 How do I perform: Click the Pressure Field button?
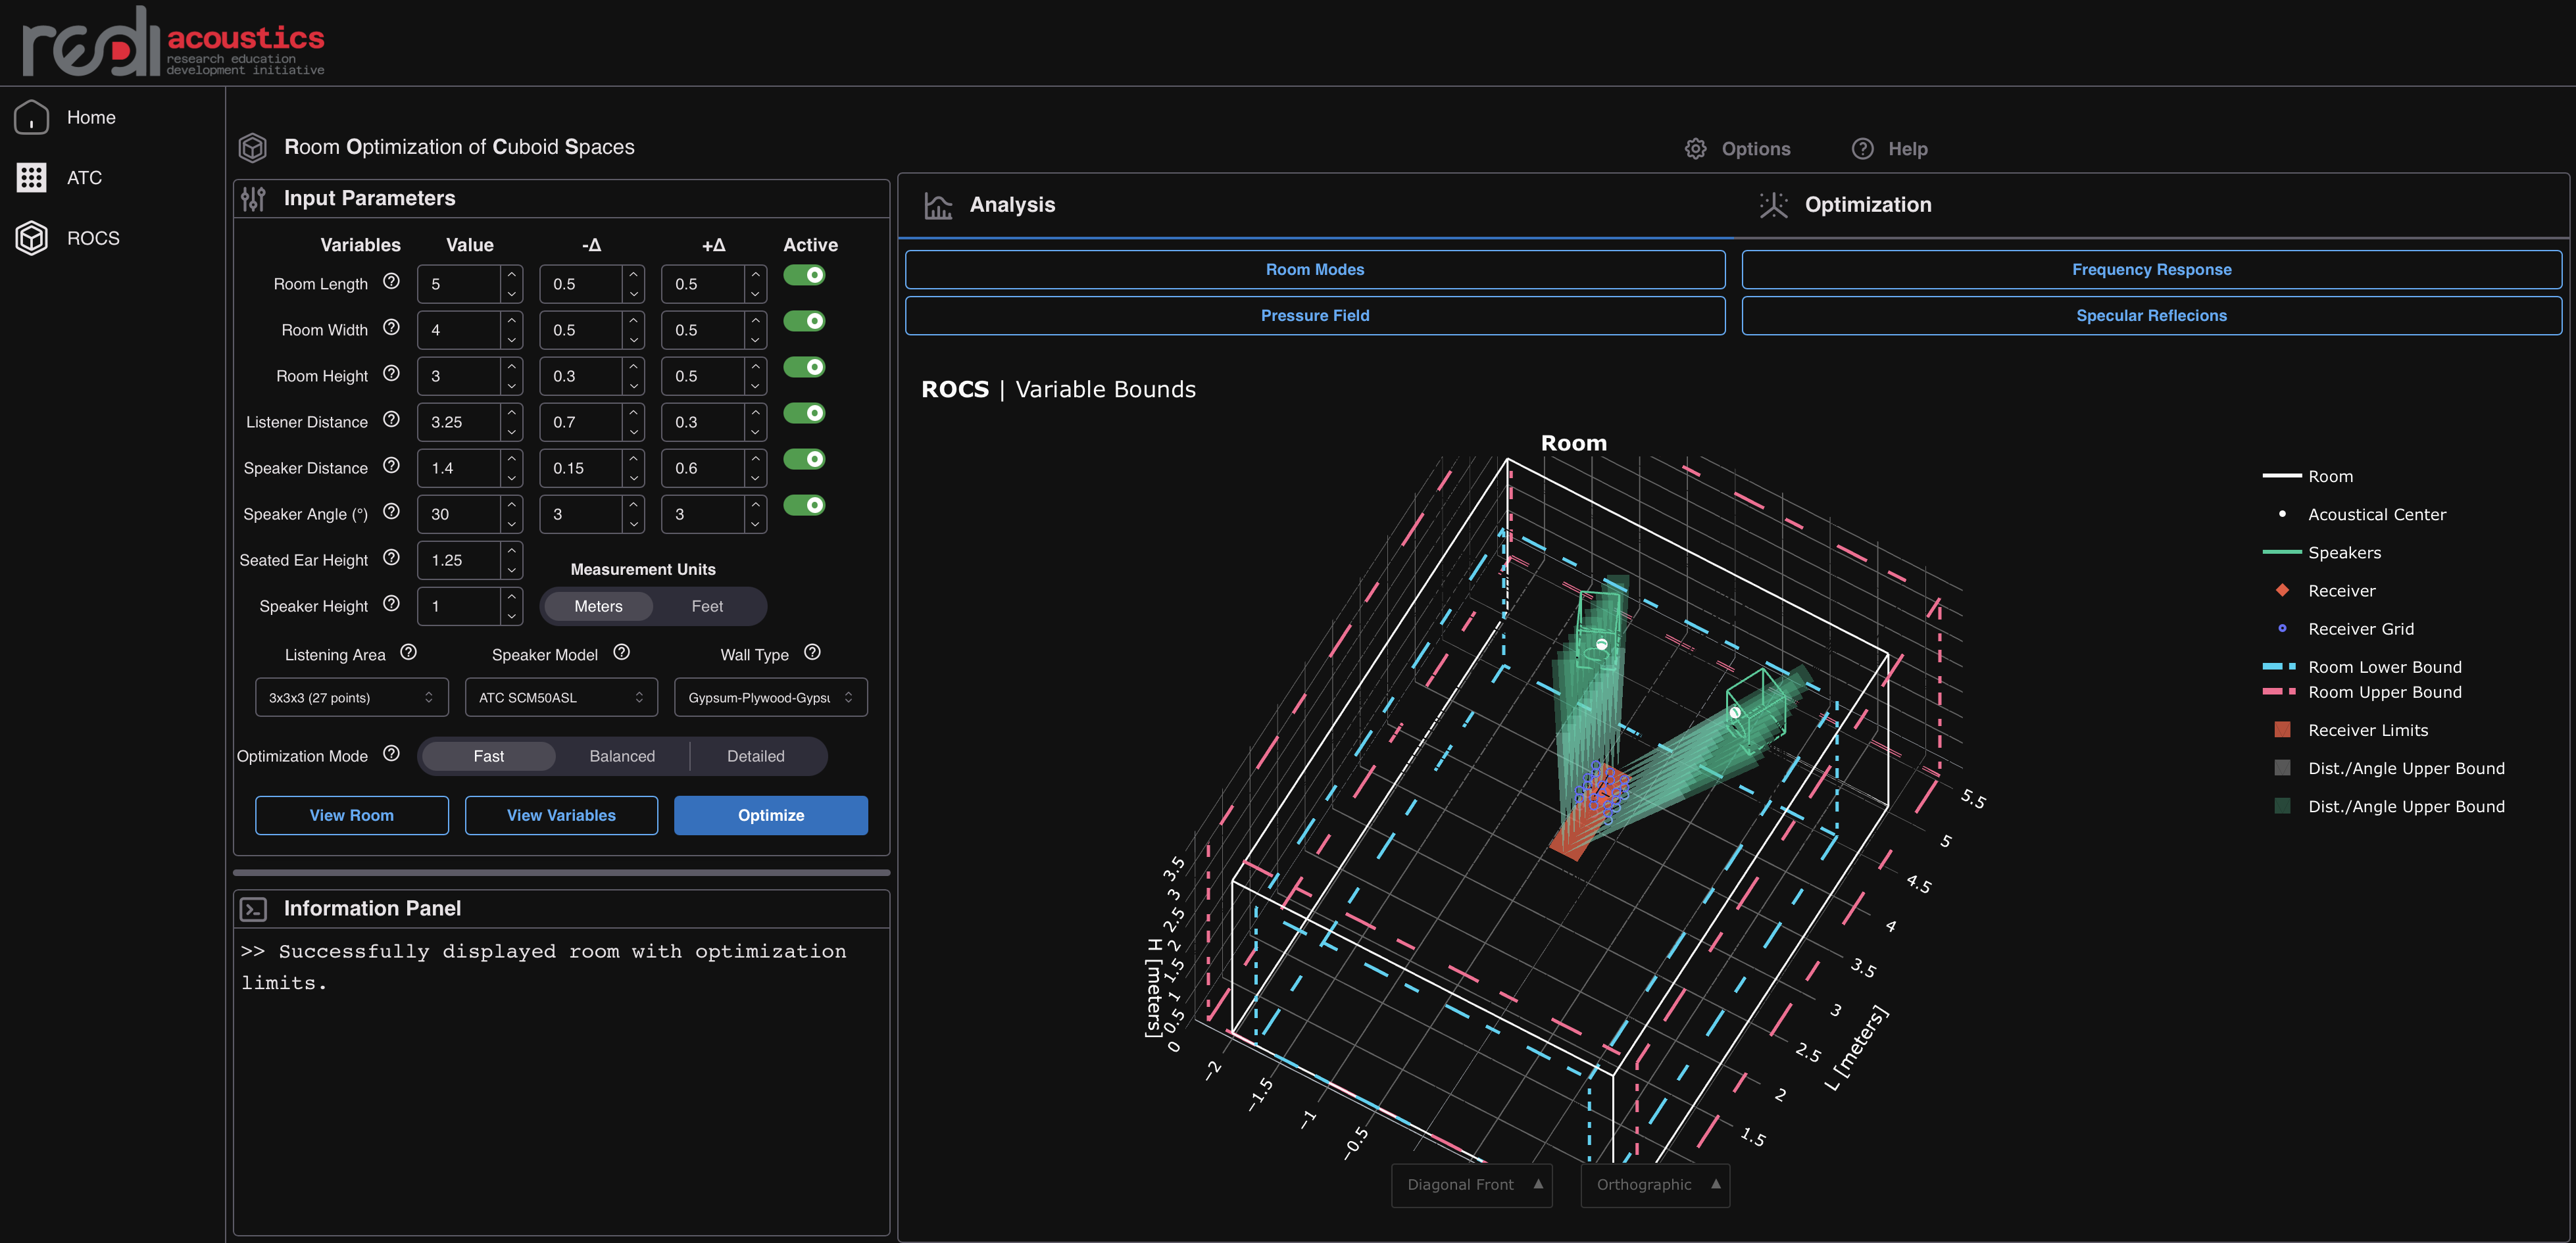pos(1314,316)
